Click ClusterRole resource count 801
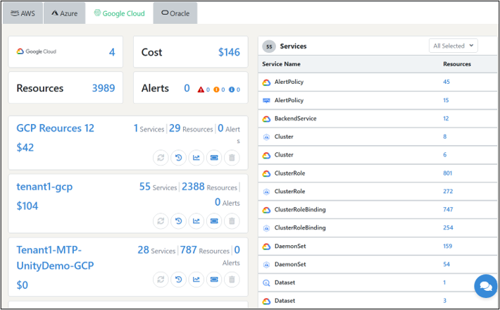This screenshot has height=310, width=500. (x=447, y=173)
